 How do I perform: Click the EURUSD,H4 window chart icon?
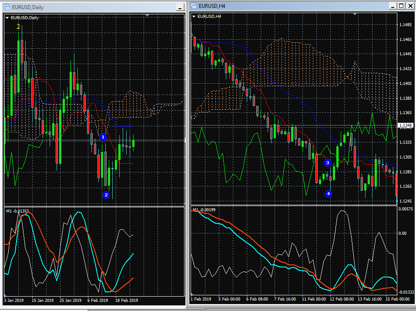(194, 6)
